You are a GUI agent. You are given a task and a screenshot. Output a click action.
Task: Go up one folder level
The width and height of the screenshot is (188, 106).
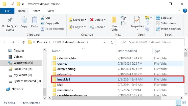[24, 42]
